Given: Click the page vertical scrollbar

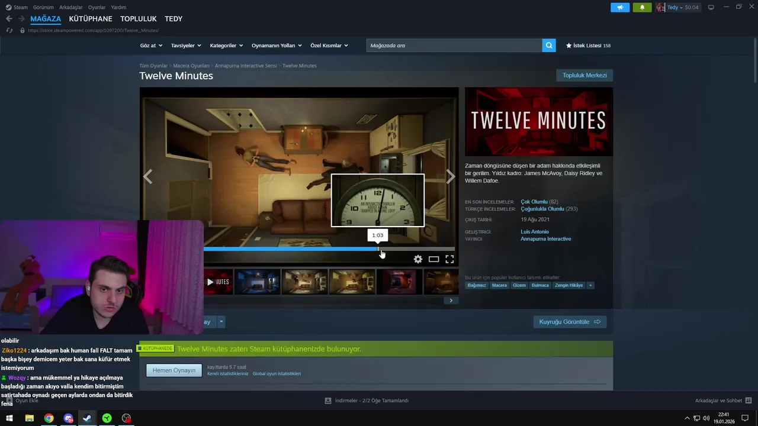Looking at the screenshot, I should point(755,61).
